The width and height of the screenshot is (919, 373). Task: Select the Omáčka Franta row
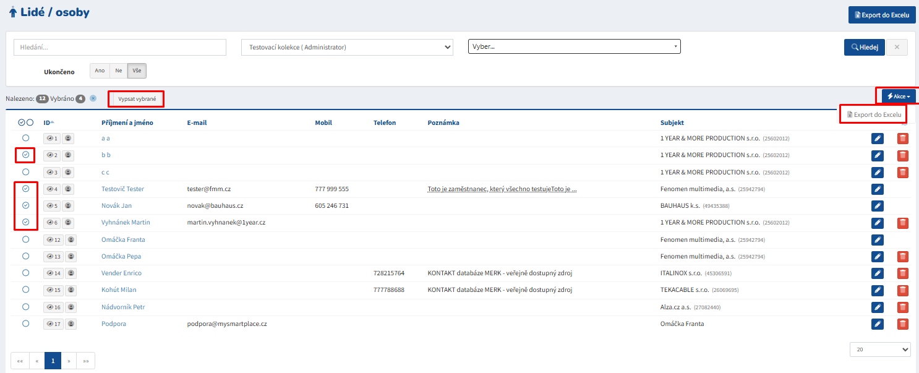pos(25,239)
